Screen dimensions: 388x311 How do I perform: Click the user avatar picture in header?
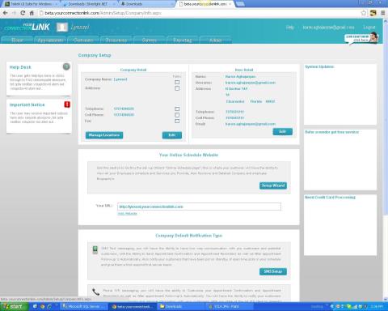pyautogui.click(x=62, y=27)
